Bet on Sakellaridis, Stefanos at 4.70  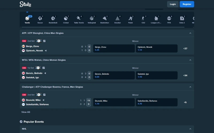[157, 102]
